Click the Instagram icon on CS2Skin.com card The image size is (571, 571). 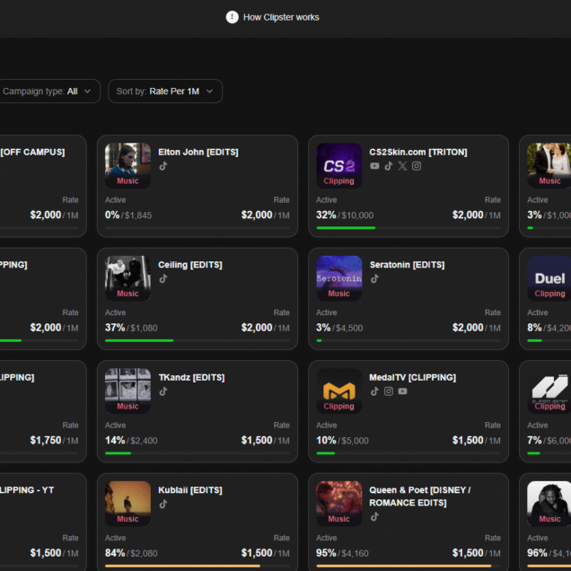pos(417,166)
